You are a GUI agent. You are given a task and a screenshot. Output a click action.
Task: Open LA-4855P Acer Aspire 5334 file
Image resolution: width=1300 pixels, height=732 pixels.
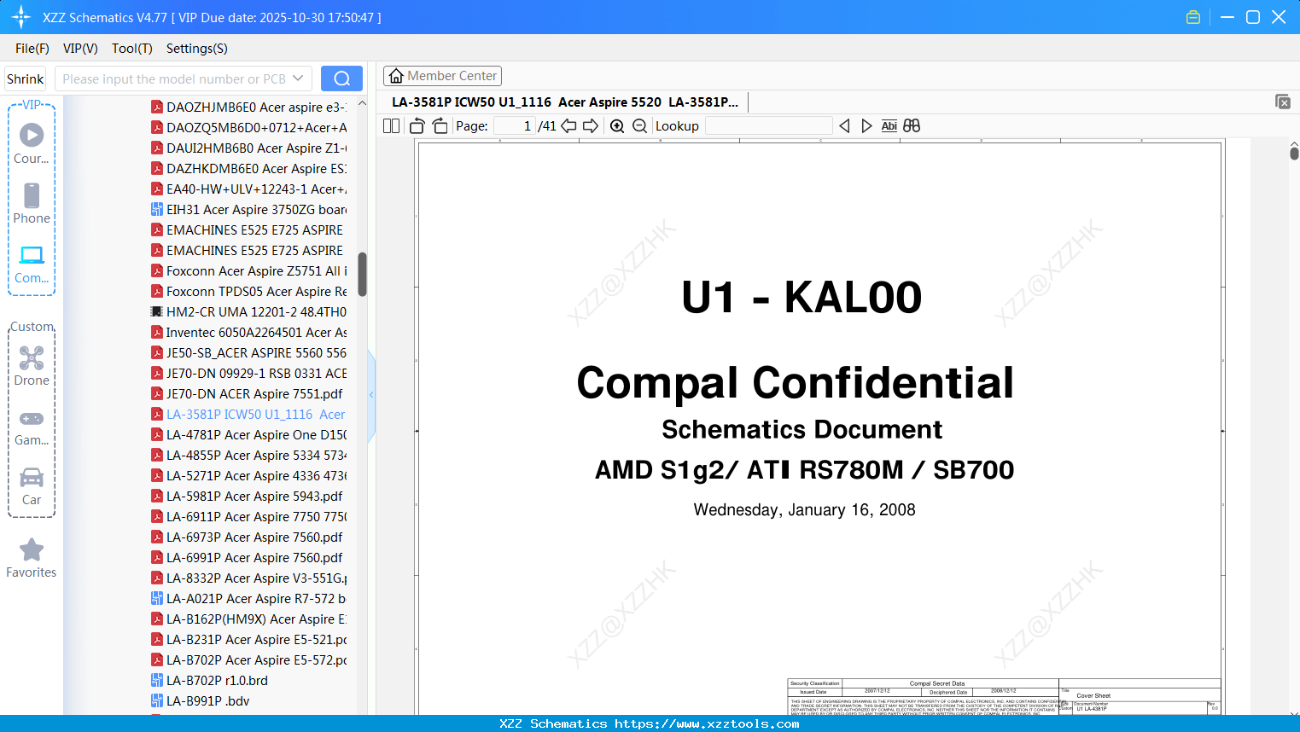click(x=248, y=456)
